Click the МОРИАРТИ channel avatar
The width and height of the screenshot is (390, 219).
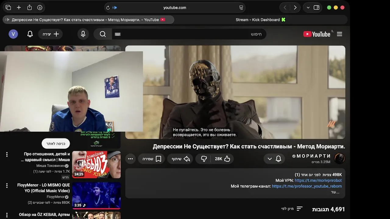click(x=339, y=158)
